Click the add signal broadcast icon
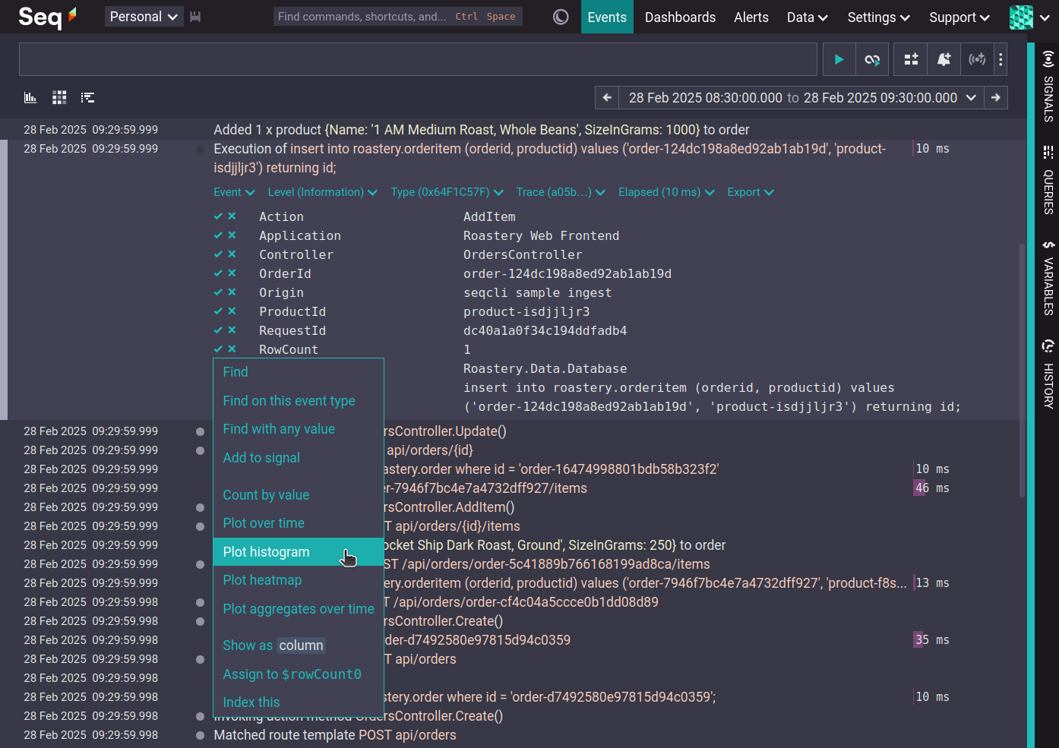 coord(977,59)
